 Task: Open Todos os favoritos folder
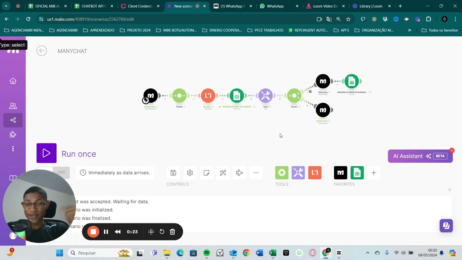440,30
